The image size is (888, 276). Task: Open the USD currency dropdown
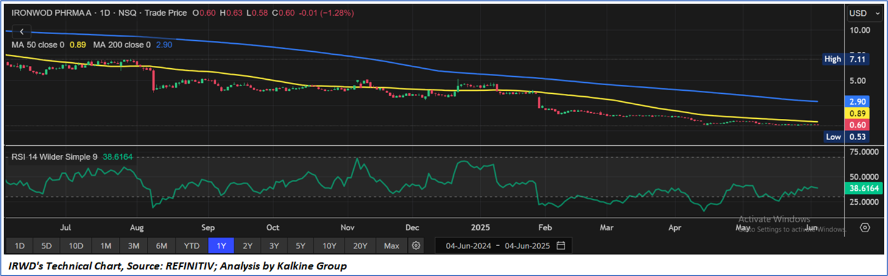tap(864, 13)
